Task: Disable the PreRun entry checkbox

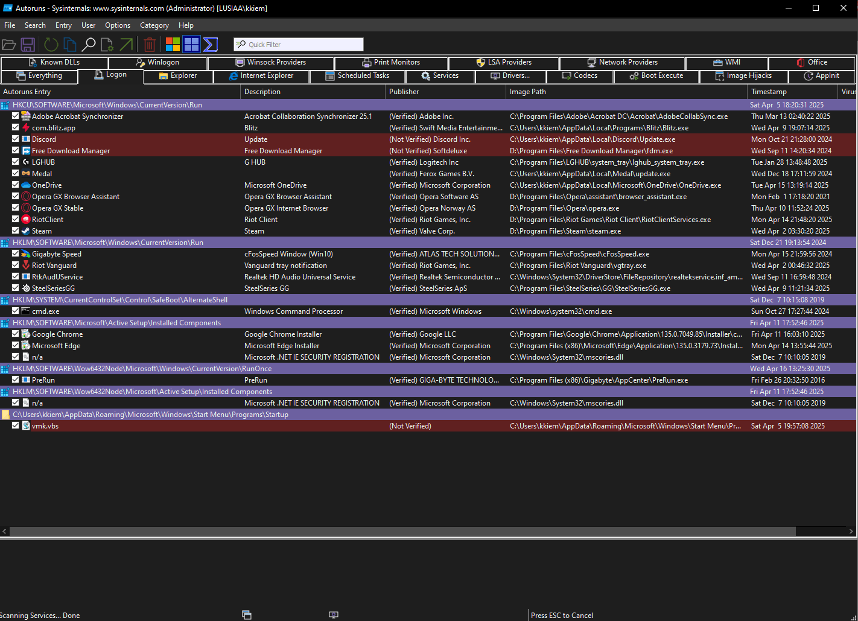Action: click(x=16, y=380)
